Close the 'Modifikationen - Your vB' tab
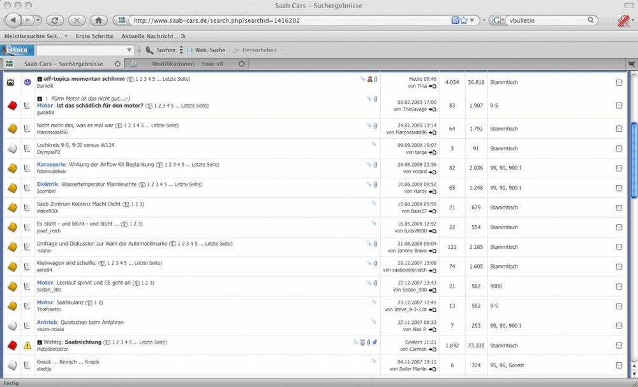 241,64
